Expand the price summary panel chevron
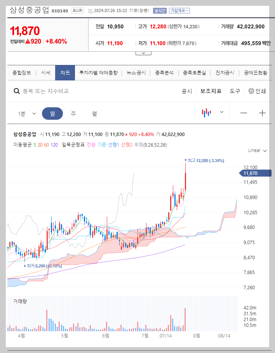This screenshot has height=353, width=275. click(143, 53)
